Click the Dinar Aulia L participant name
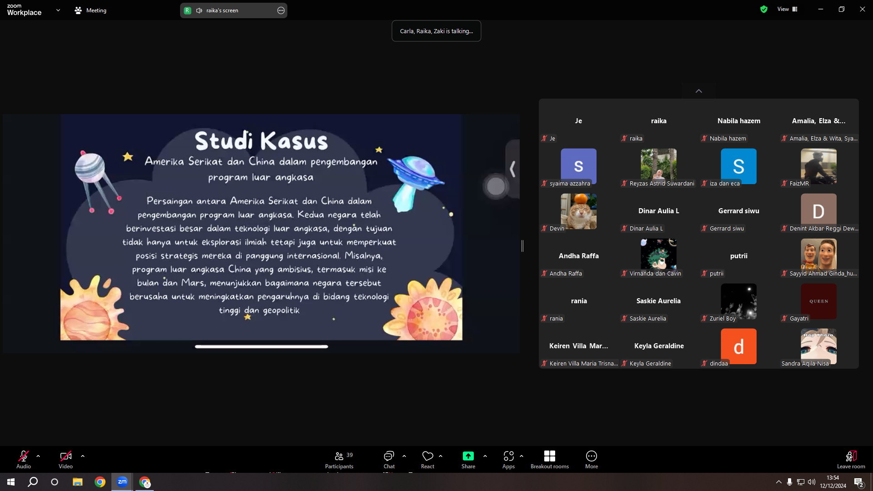 [658, 211]
